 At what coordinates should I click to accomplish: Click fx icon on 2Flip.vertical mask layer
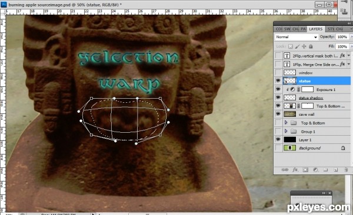click(x=342, y=55)
